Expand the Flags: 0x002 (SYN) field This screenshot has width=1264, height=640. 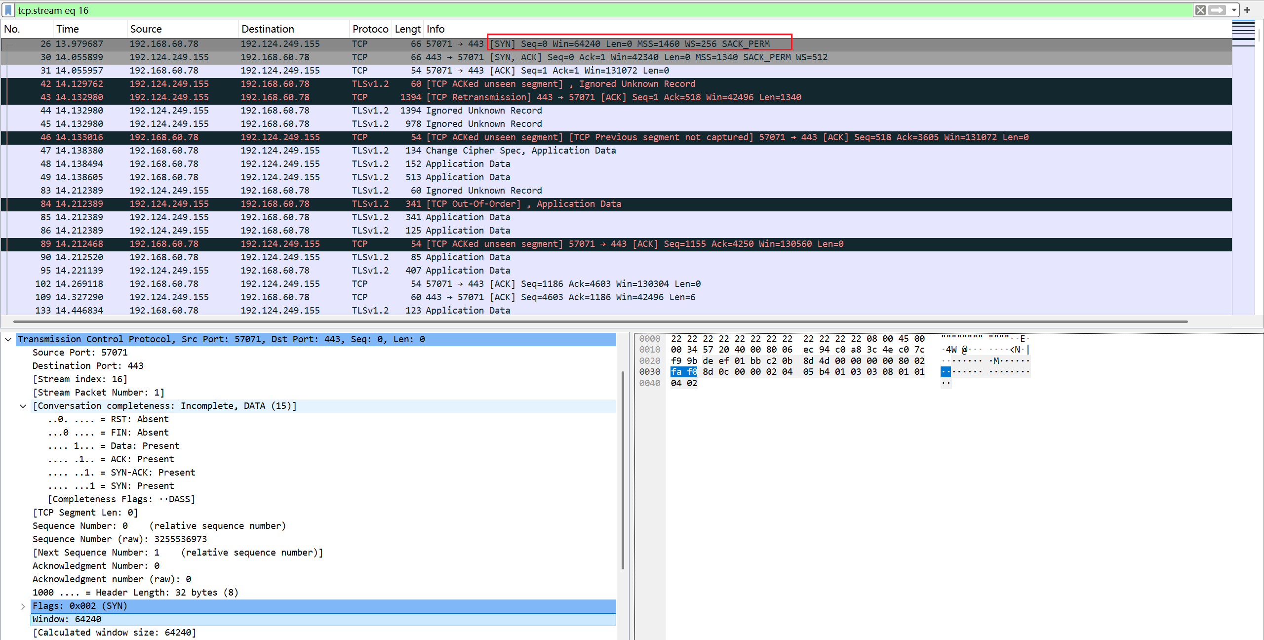(23, 606)
